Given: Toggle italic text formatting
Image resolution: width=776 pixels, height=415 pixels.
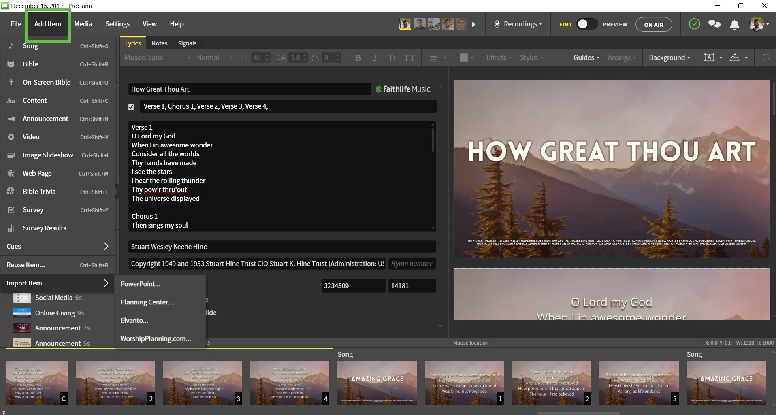Looking at the screenshot, I should click(x=375, y=57).
